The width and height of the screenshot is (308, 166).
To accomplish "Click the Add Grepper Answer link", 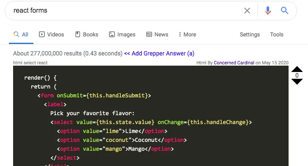I will pos(159,53).
